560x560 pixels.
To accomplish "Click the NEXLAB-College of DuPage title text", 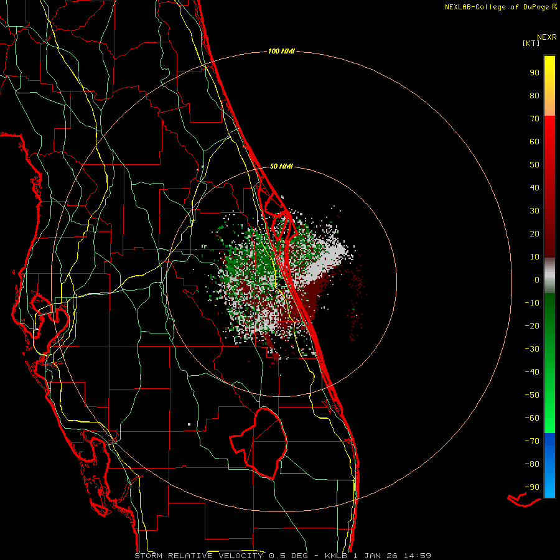I will (x=500, y=7).
